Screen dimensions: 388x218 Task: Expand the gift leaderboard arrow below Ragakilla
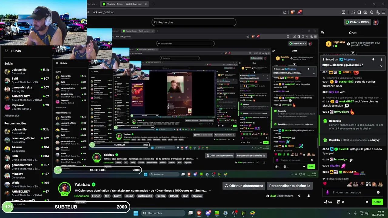point(353,52)
